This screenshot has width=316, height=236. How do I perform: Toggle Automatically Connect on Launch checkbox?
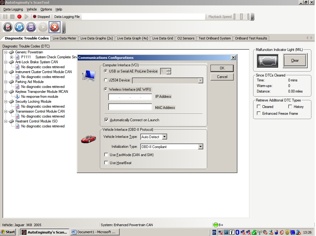[x=106, y=120]
